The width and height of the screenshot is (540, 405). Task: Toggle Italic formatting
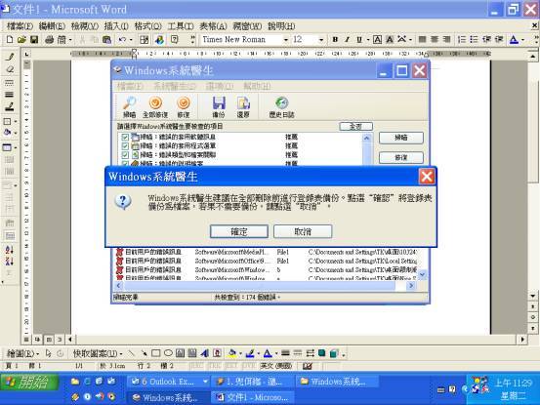point(348,40)
